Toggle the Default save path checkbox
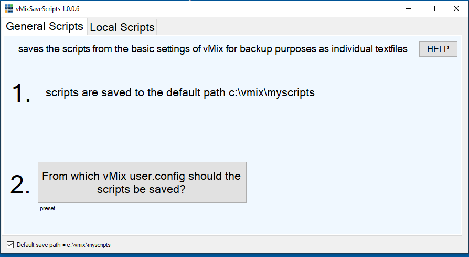469x257 pixels. point(10,245)
